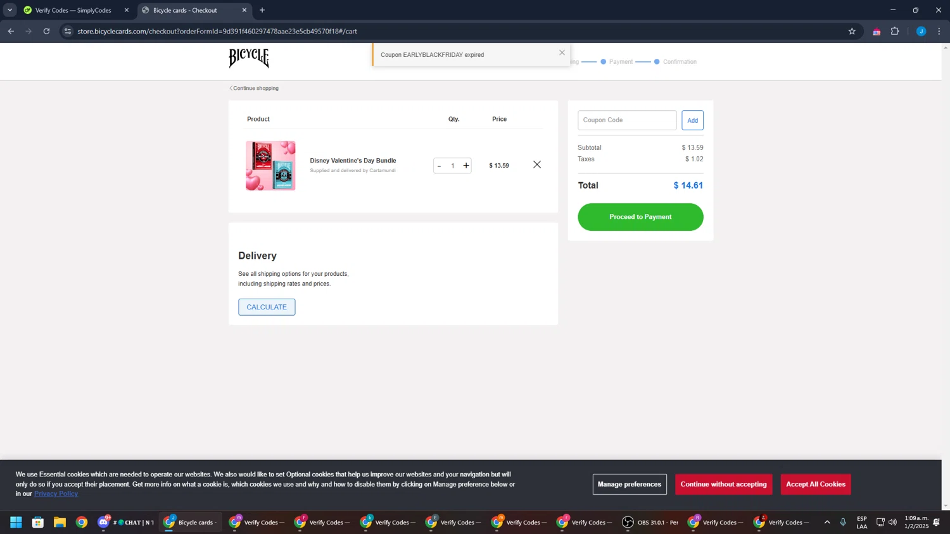Close the Bicycle cards - Checkout tab
Image resolution: width=950 pixels, height=534 pixels.
coord(244,10)
